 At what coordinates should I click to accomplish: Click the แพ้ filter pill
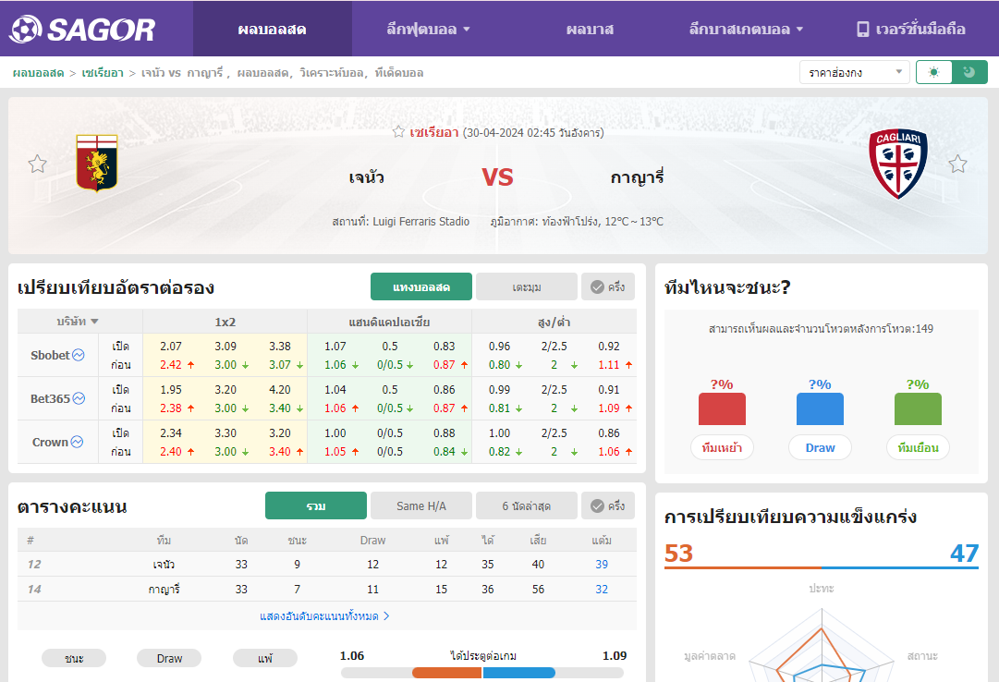click(x=265, y=658)
